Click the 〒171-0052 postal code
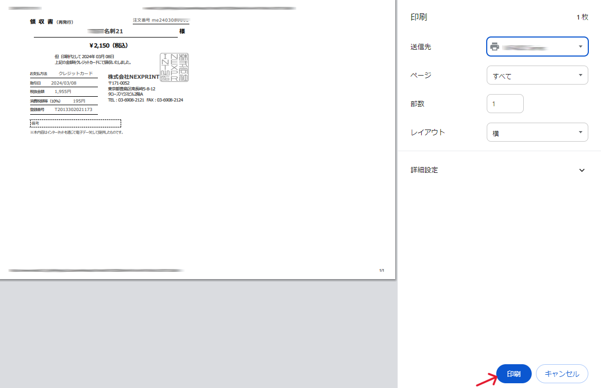 click(119, 83)
